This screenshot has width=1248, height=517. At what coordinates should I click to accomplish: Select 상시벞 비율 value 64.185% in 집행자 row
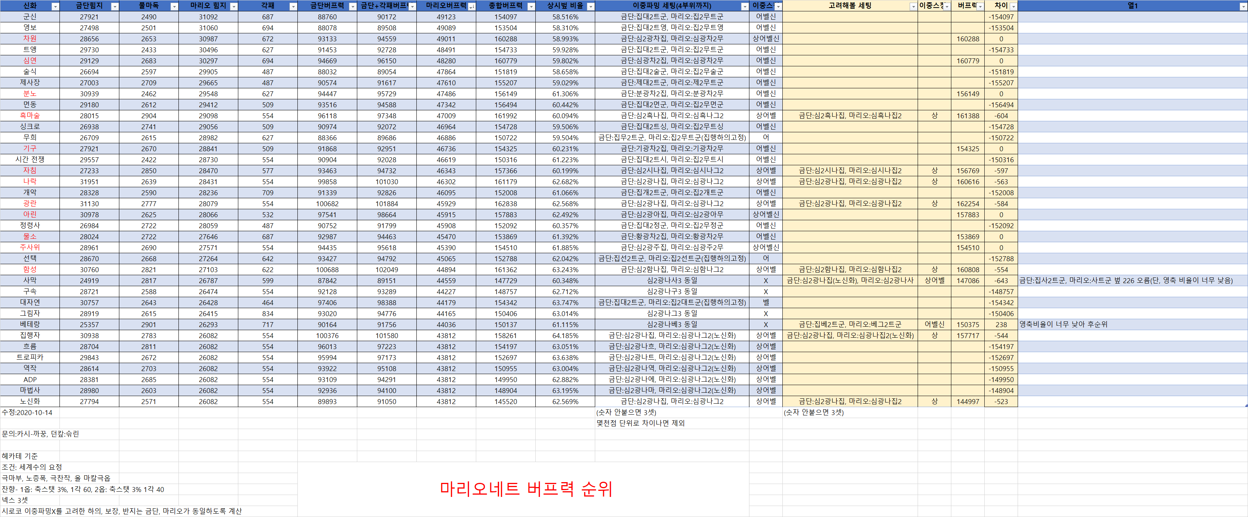click(565, 335)
